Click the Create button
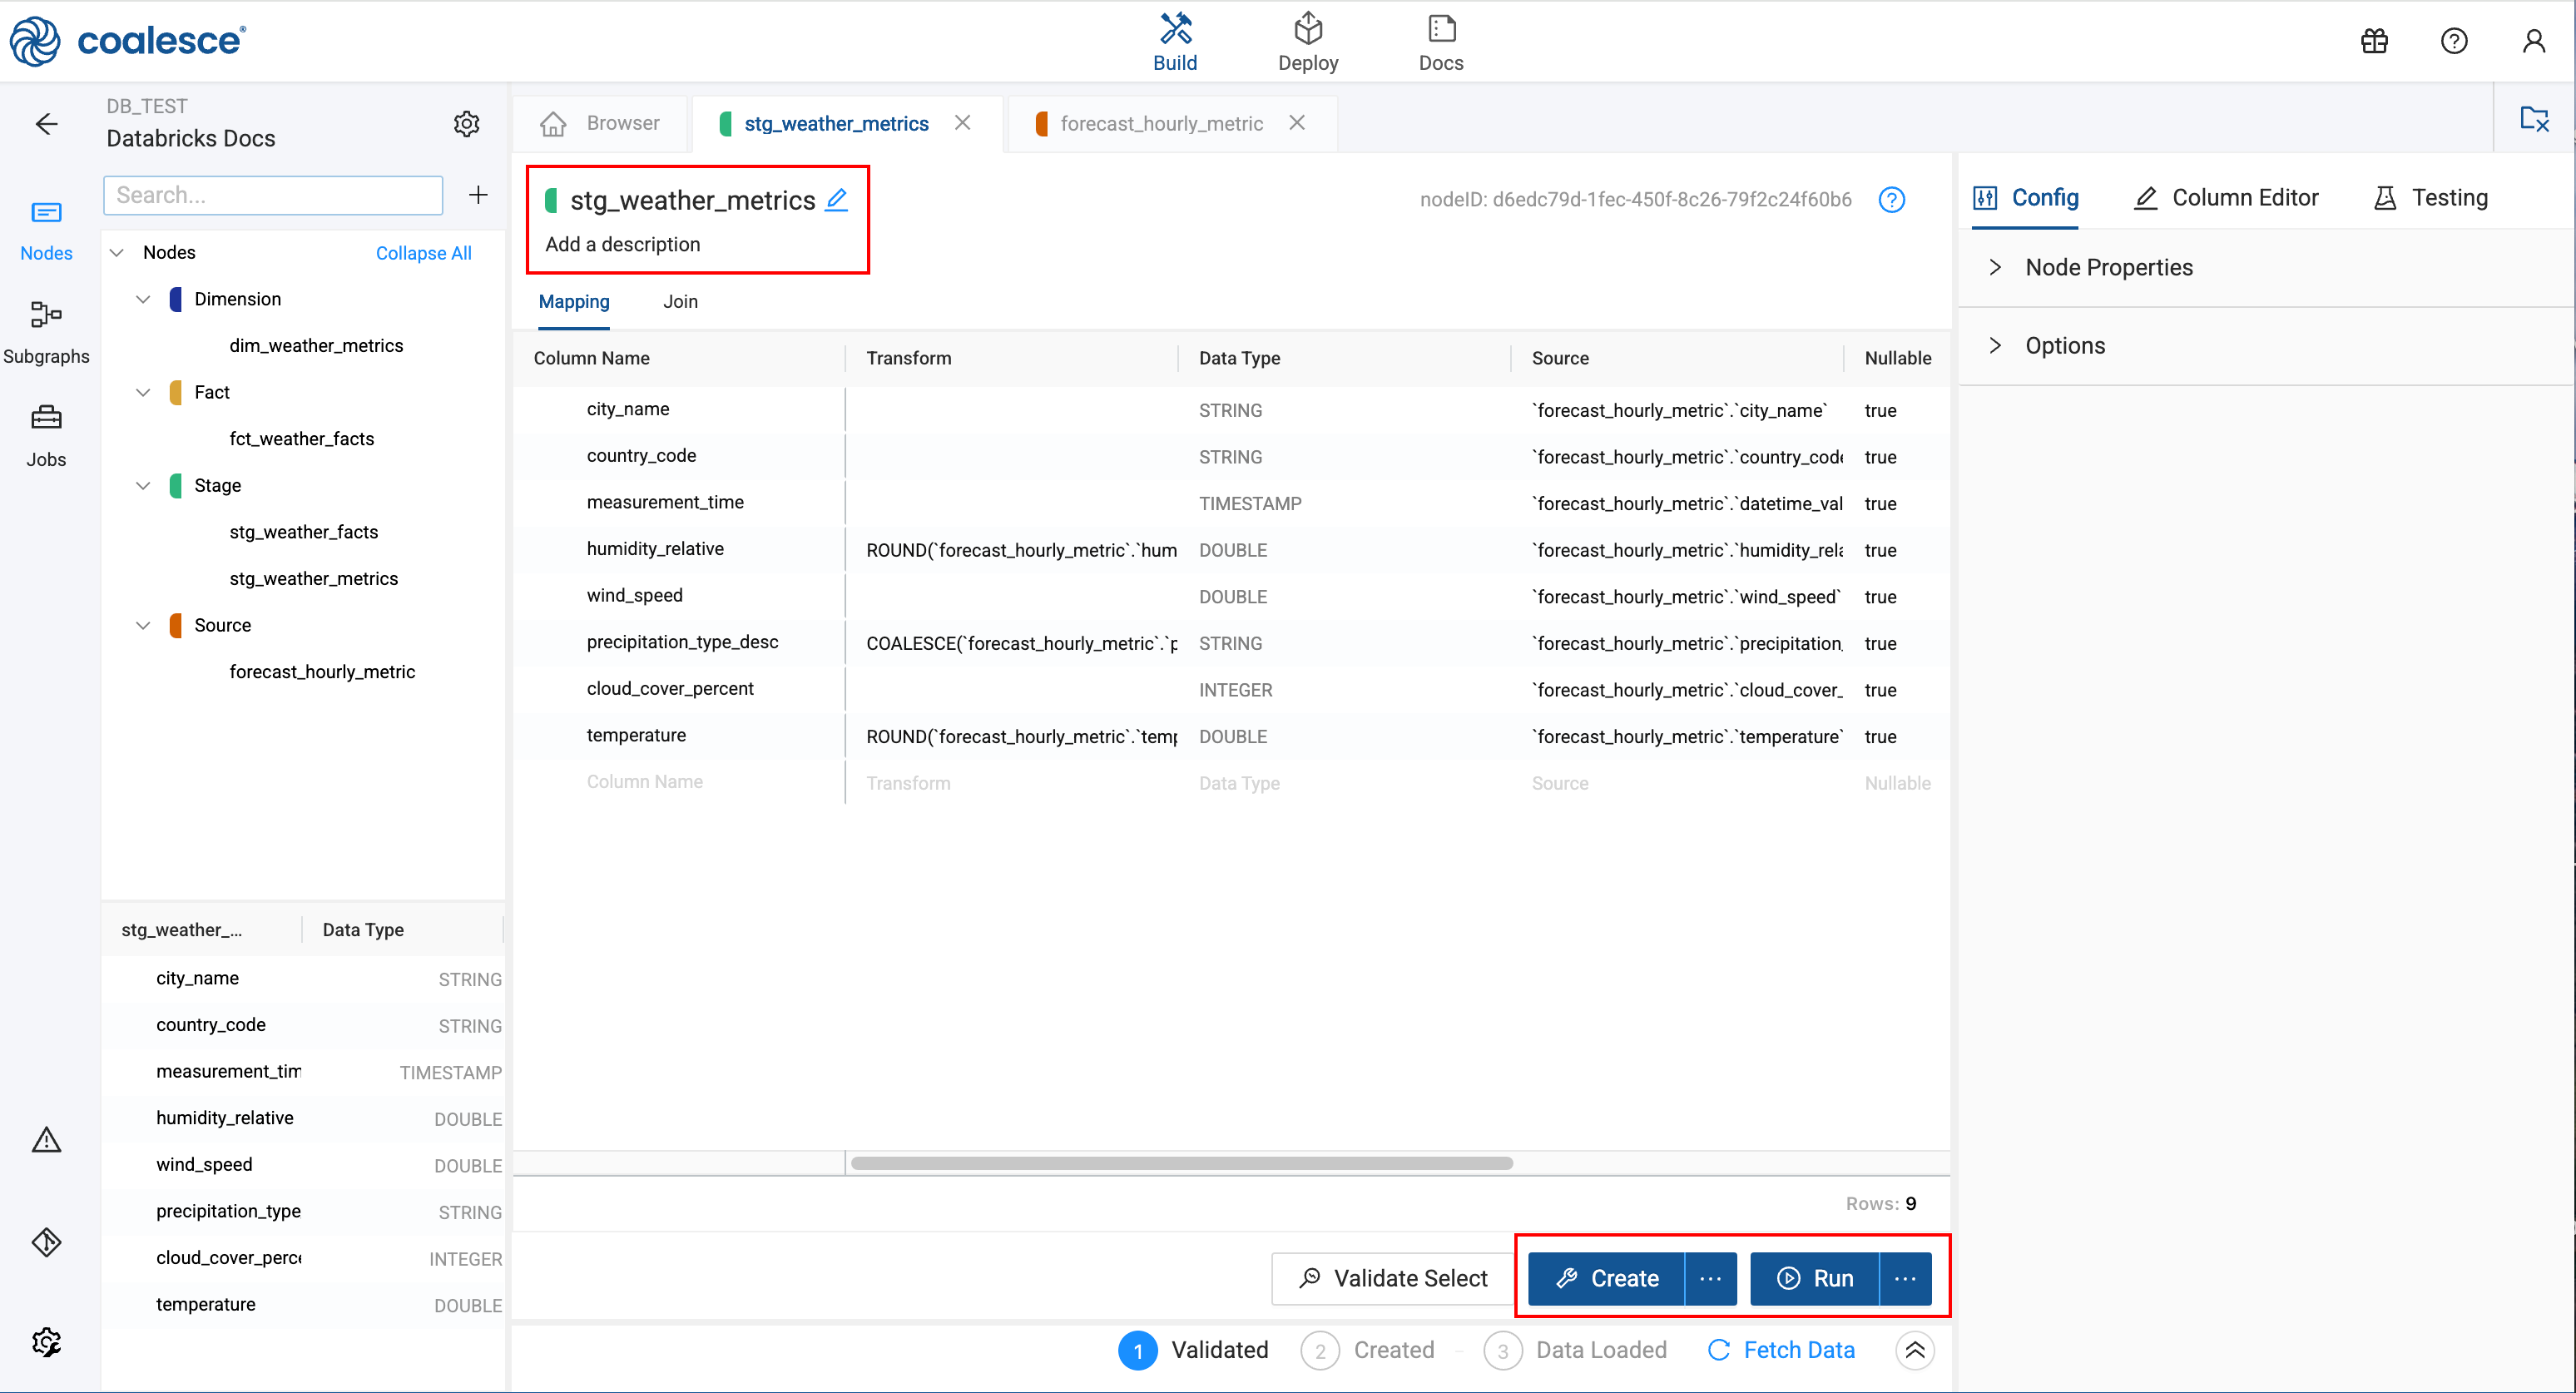2576x1393 pixels. [1607, 1278]
